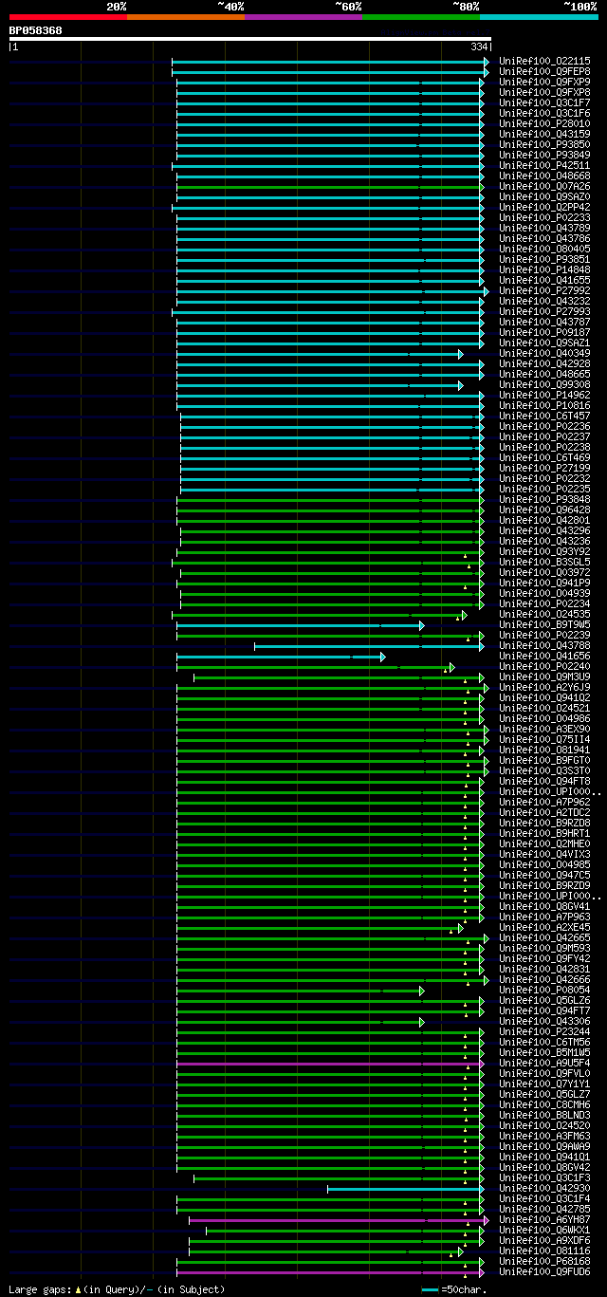Select hit label UniRef100_Q2PP42
Viewport: 607px width, 1297px height.
pos(544,207)
